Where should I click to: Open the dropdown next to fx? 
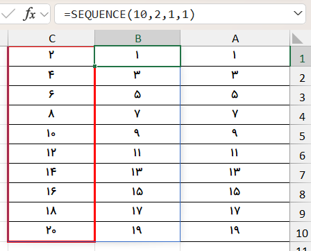click(44, 15)
